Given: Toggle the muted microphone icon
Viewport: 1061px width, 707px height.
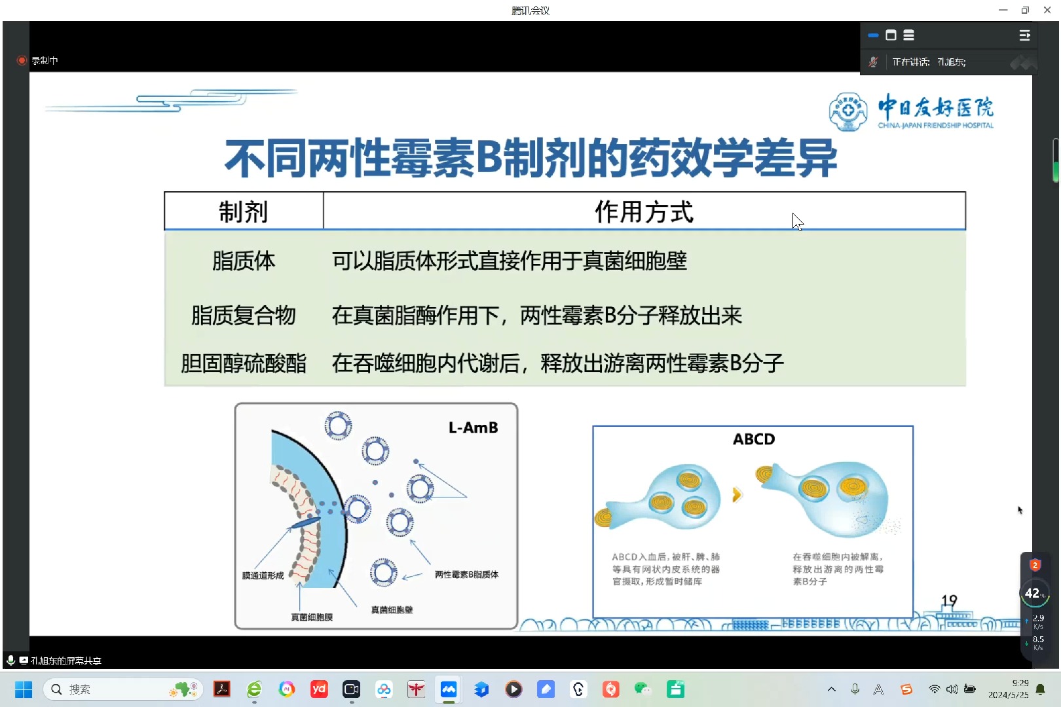Looking at the screenshot, I should (873, 62).
